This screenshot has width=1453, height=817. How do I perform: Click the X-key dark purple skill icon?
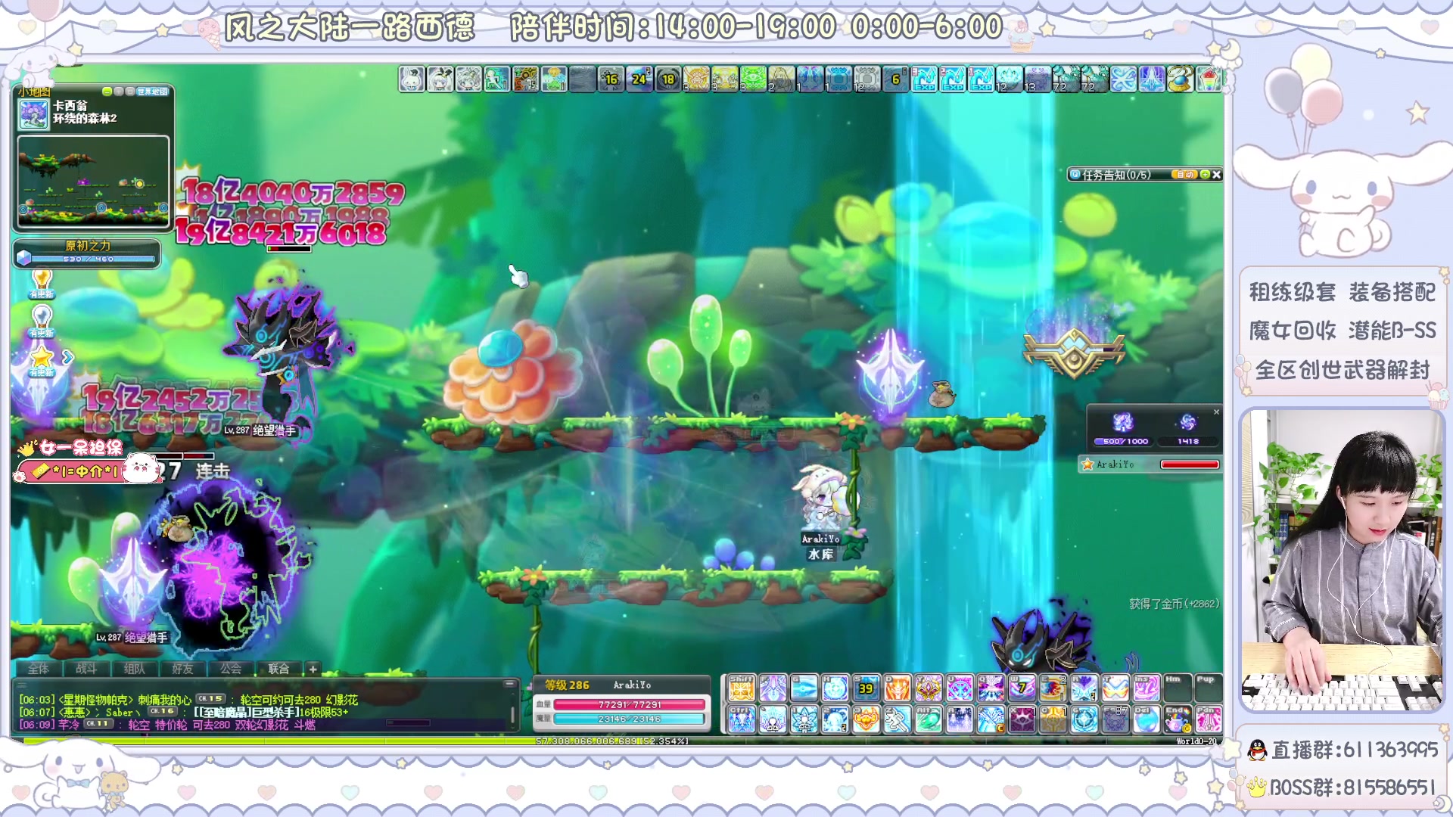point(1022,719)
